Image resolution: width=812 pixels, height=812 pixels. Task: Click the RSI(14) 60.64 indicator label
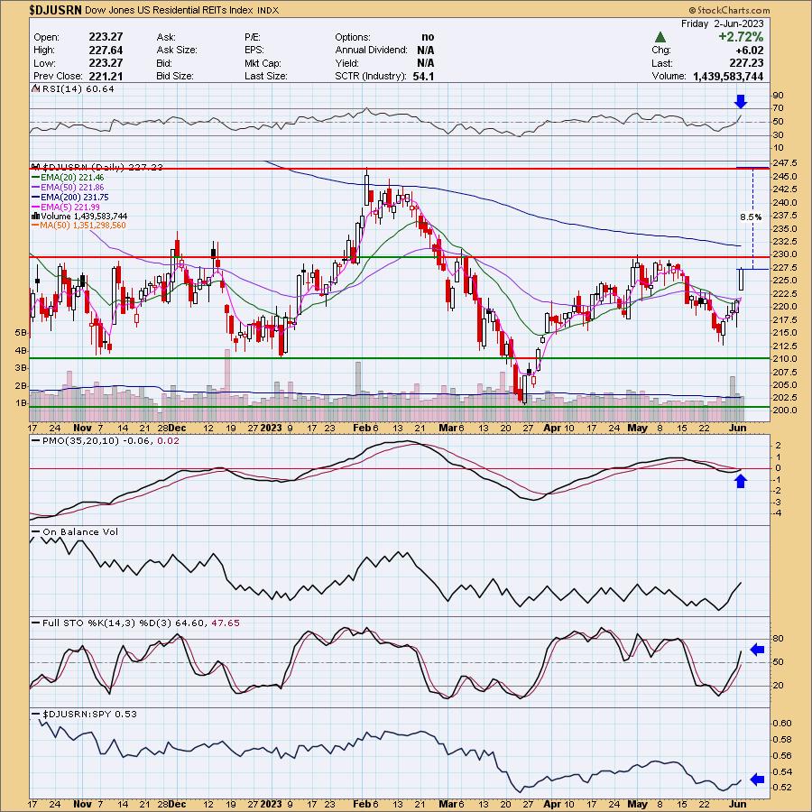74,89
